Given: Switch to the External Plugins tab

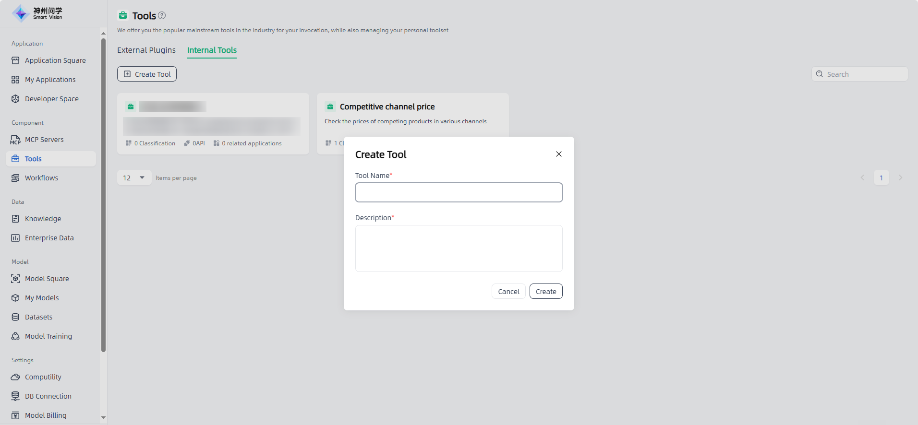Looking at the screenshot, I should coord(146,50).
